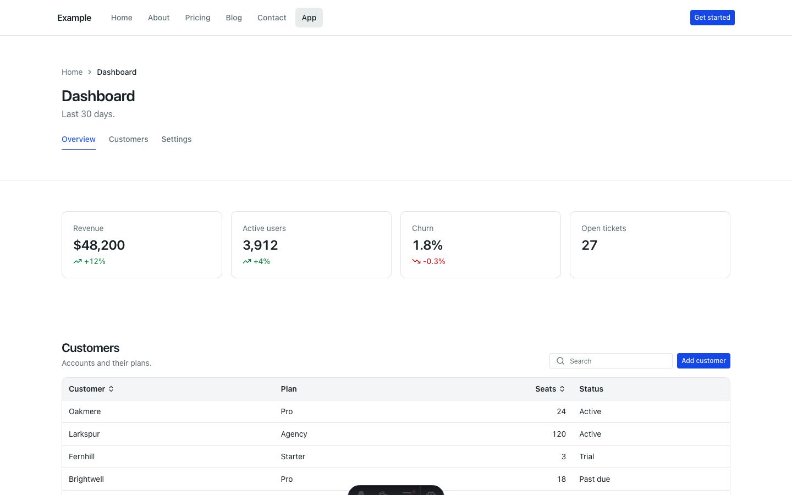Click the $48,200 revenue value
792x495 pixels.
point(99,245)
